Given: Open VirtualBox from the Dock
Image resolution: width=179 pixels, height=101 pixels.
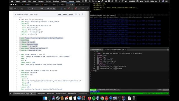Looking at the screenshot, I should tap(98, 98).
